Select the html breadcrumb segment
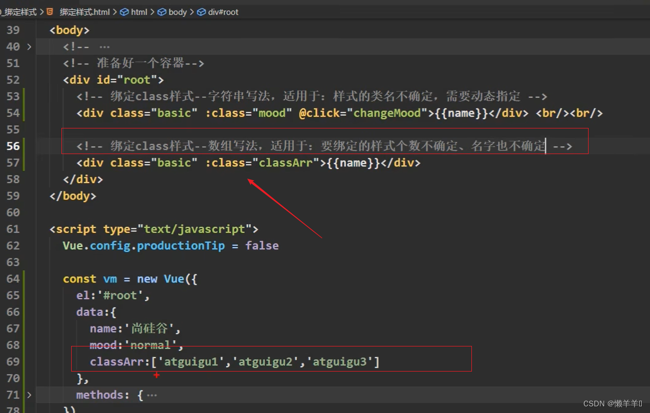Image resolution: width=650 pixels, height=413 pixels. point(139,12)
